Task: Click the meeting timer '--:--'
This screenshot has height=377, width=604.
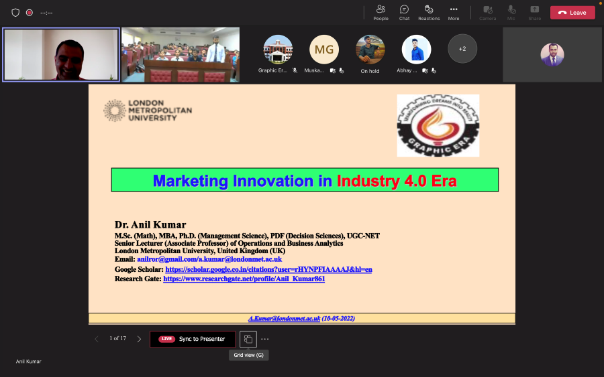Action: point(46,13)
